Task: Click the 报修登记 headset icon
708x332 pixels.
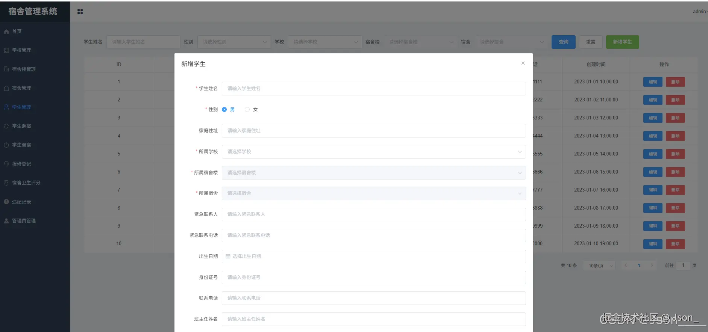Action: tap(6, 164)
